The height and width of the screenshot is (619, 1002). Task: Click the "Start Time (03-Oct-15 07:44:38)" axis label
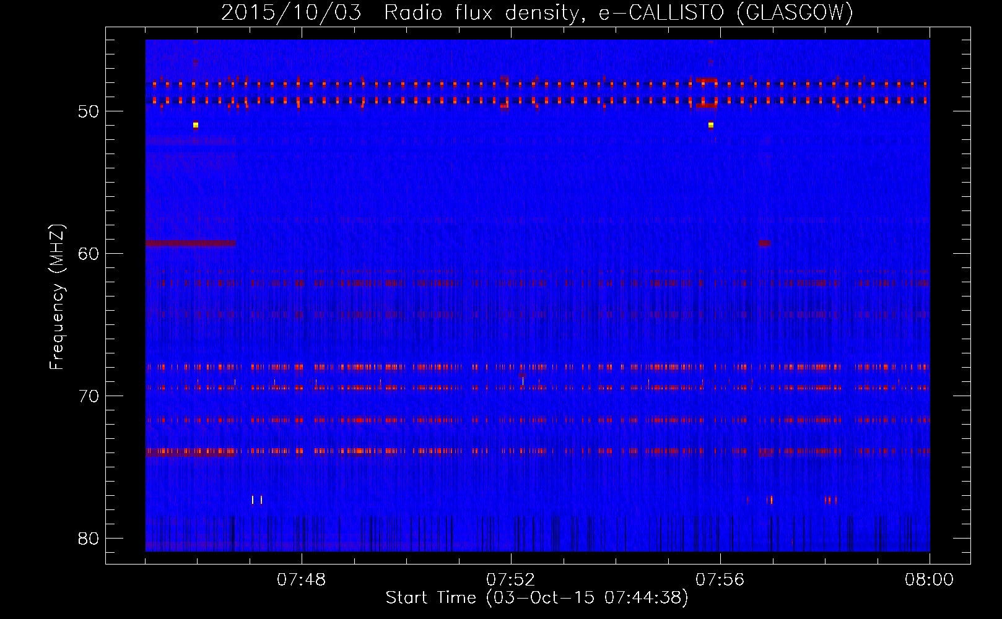537,598
